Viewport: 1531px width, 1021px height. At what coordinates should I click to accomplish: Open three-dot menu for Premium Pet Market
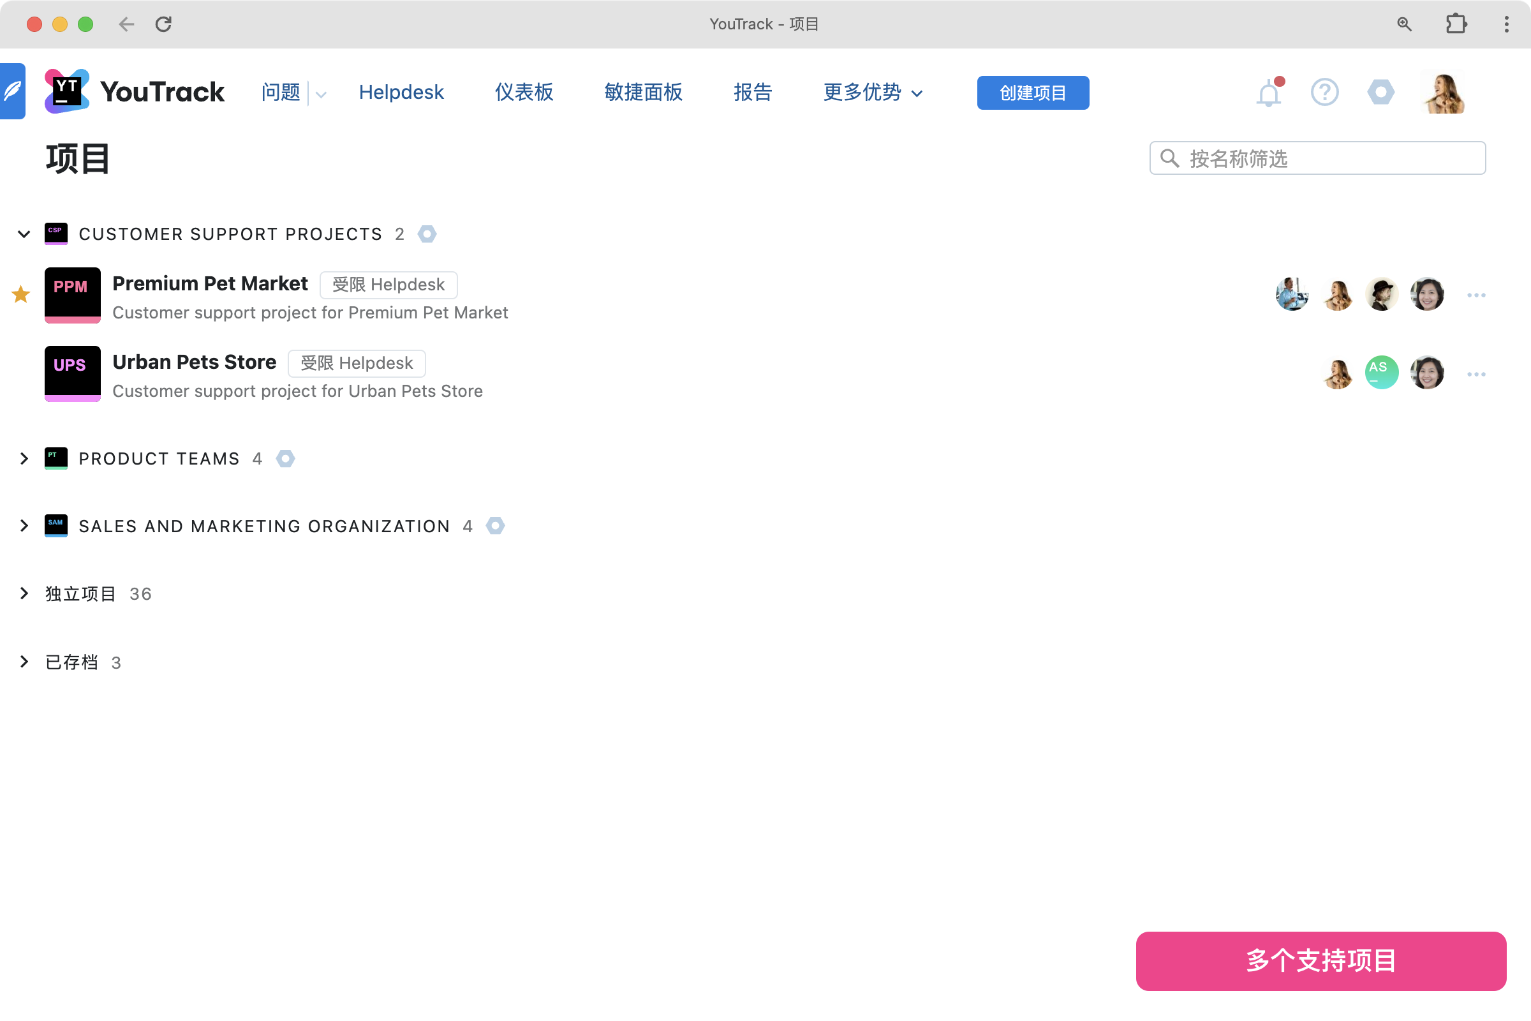[1476, 295]
